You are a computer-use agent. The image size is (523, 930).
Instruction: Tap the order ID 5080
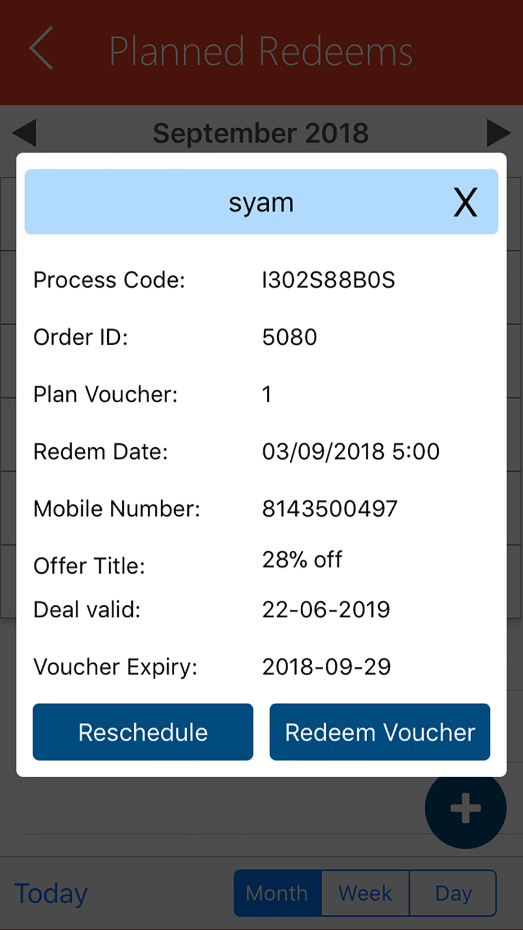(289, 337)
